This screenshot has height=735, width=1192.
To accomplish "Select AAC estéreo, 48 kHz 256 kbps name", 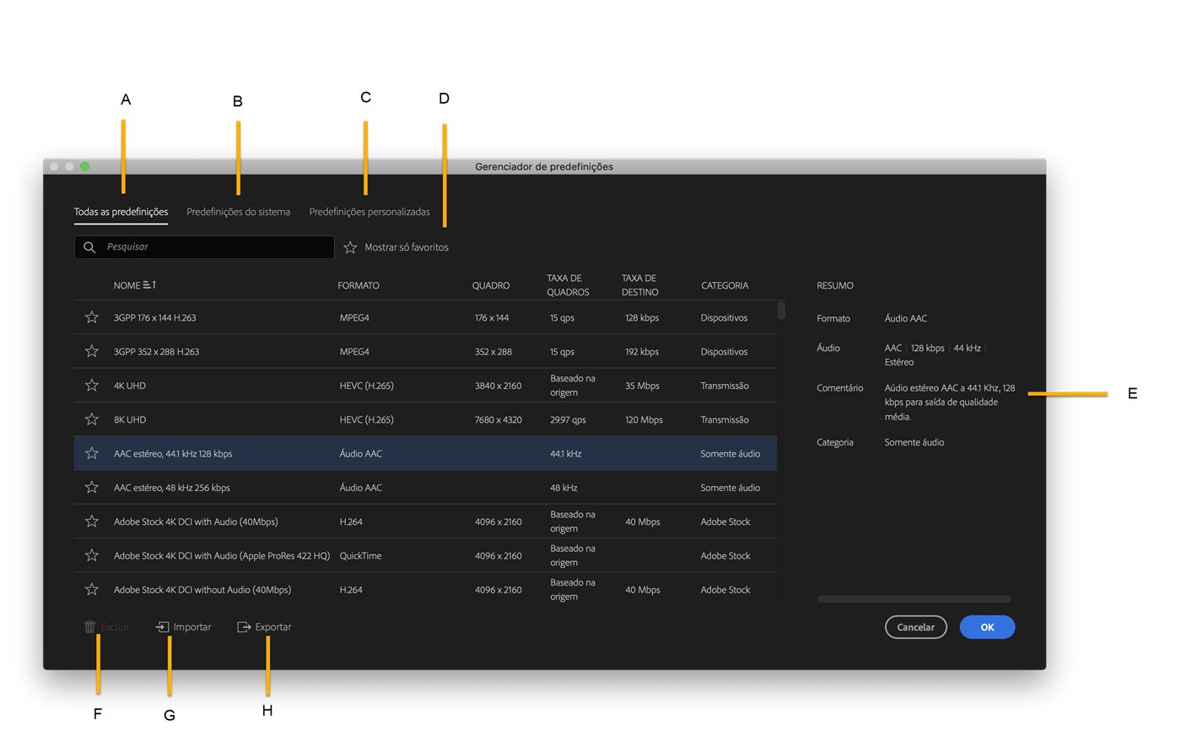I will [172, 488].
